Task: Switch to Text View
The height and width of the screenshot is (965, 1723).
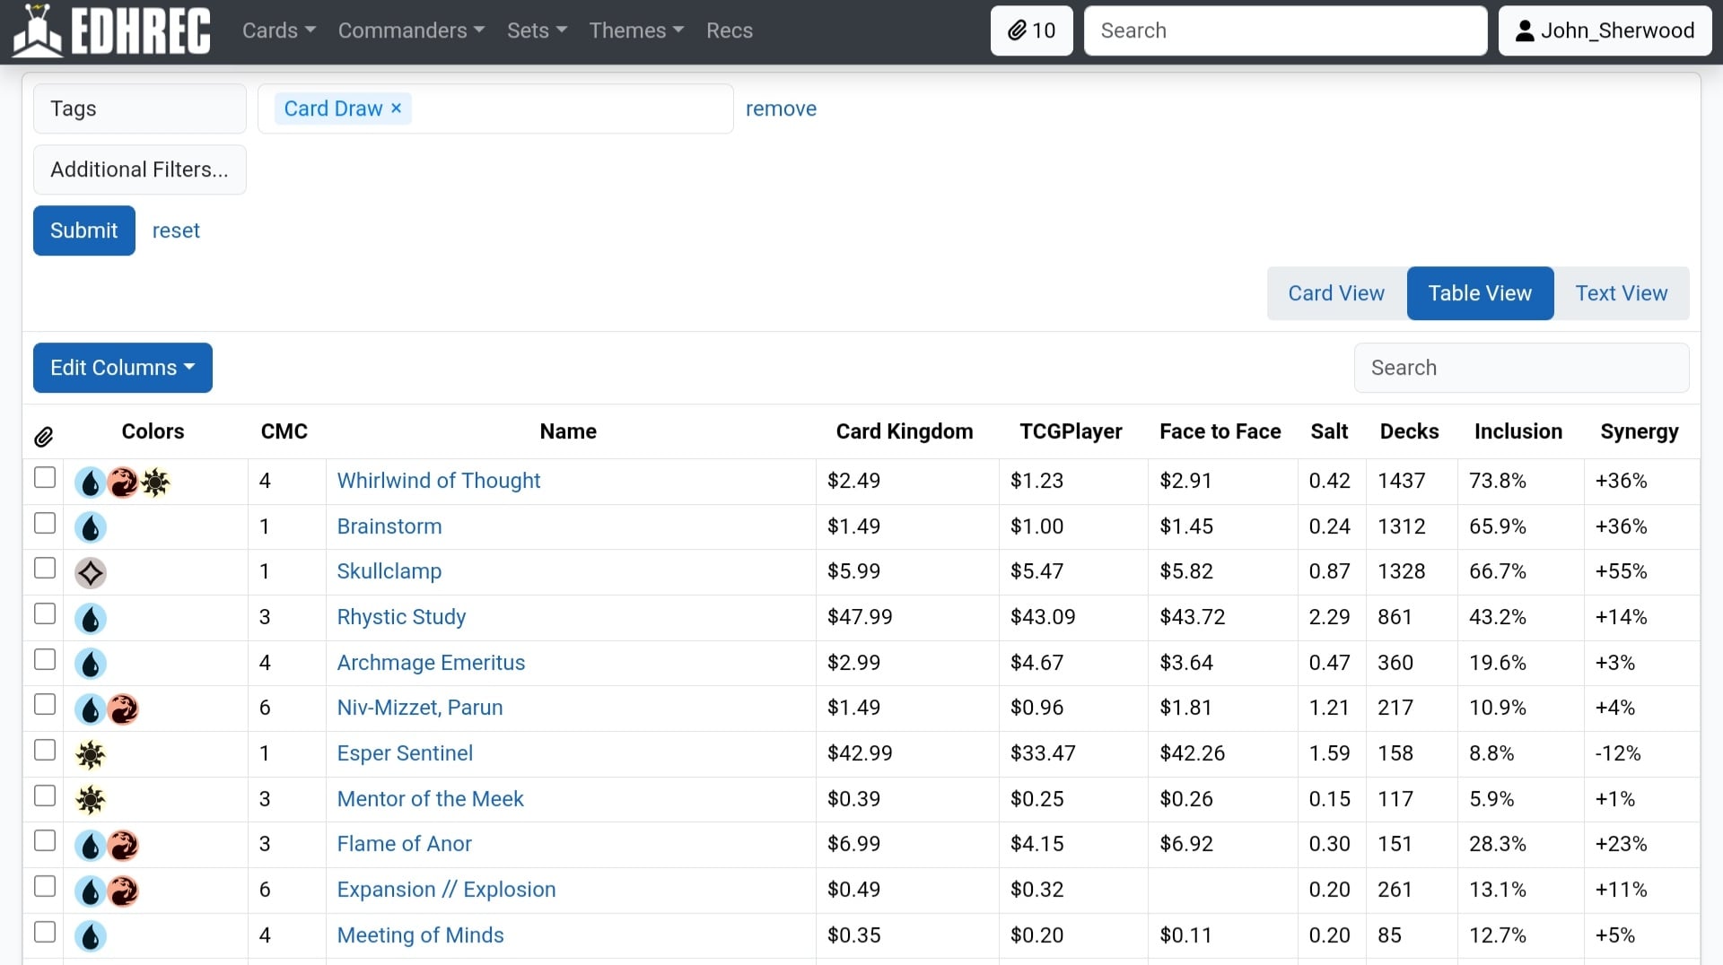Action: (1621, 293)
